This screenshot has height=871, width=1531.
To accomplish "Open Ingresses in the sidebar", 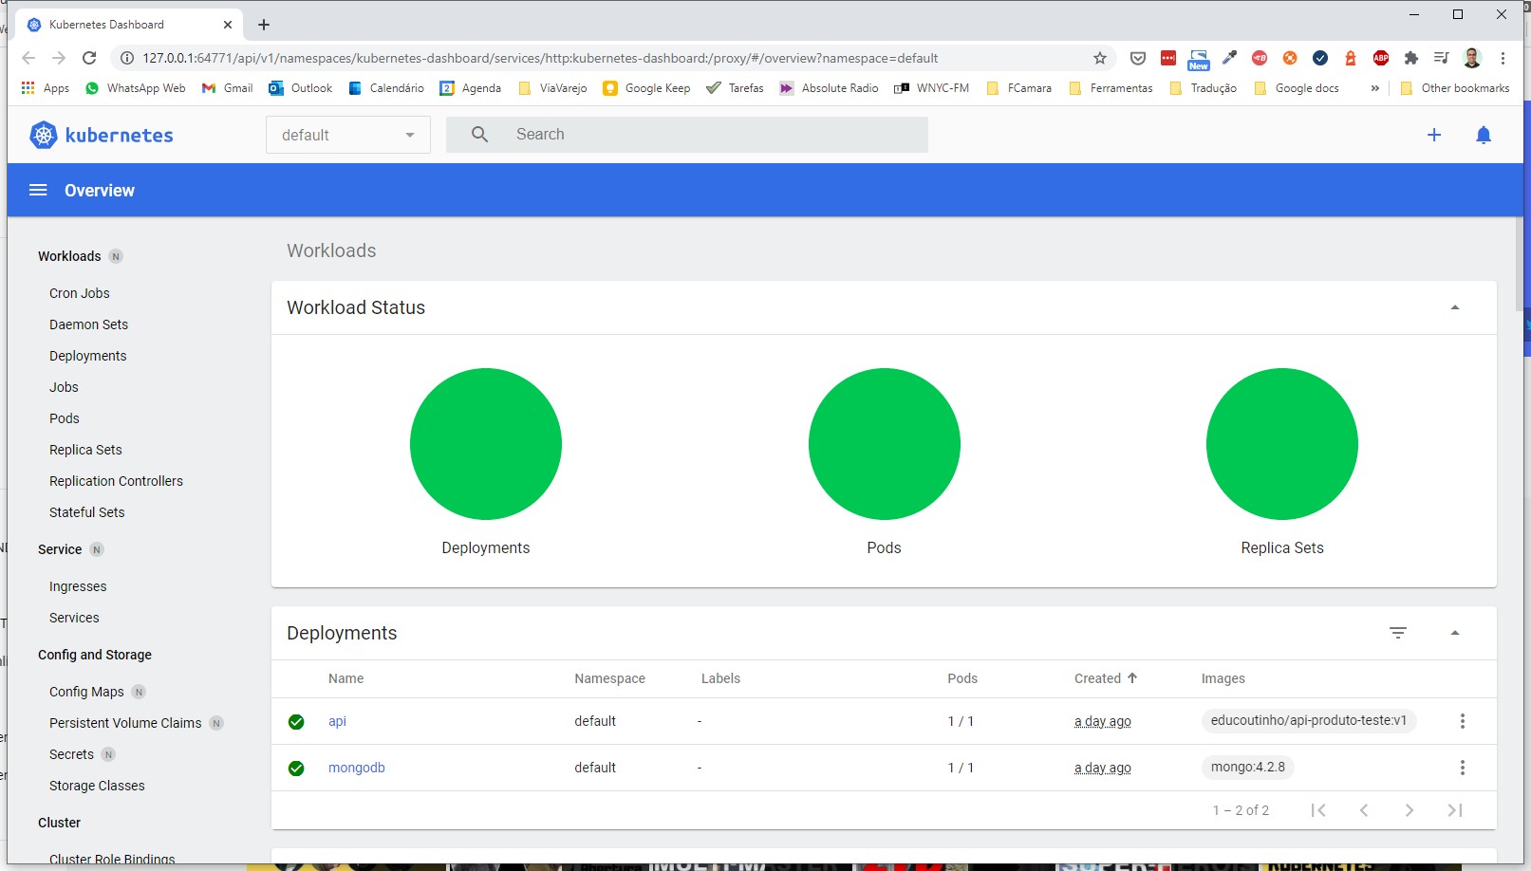I will pos(78,586).
